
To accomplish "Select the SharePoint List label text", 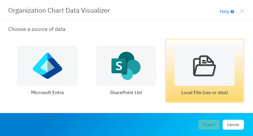I will tap(126, 92).
